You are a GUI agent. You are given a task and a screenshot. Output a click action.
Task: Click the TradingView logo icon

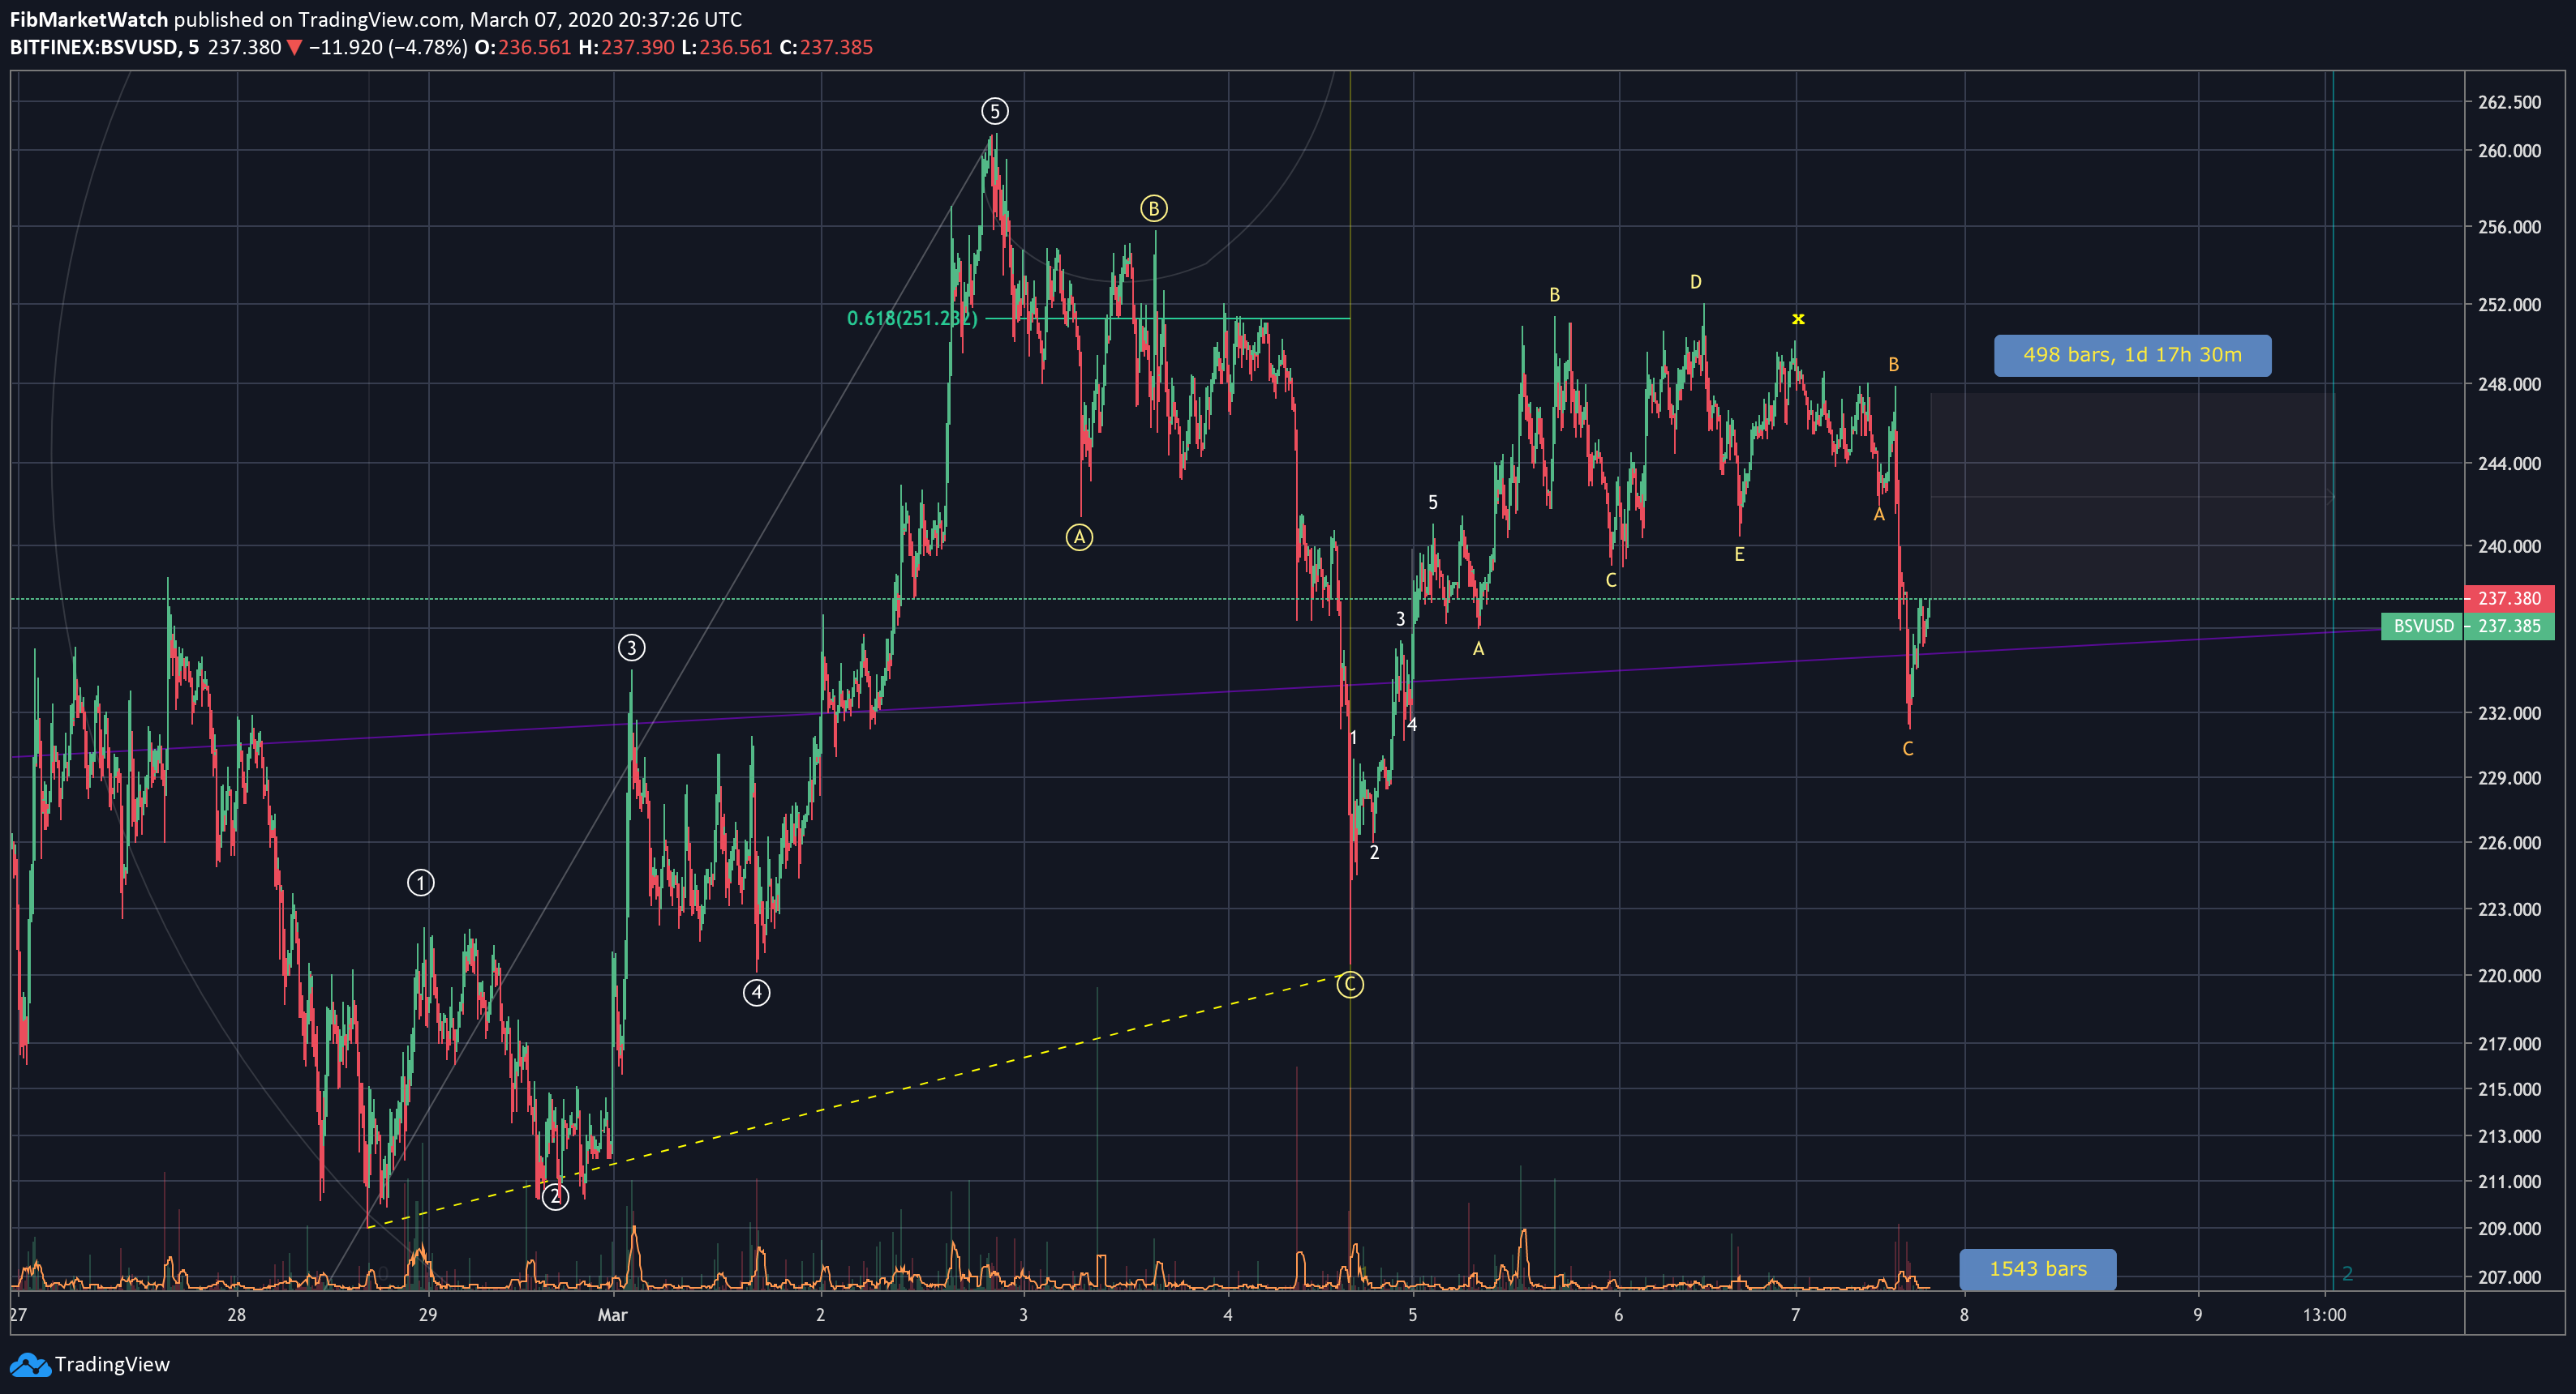(29, 1364)
